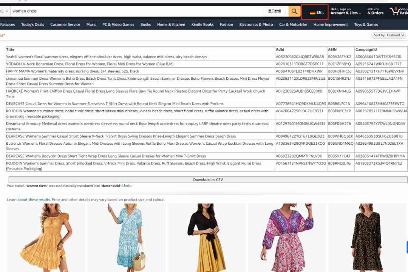Open the Sort by Featured dropdown
The width and height of the screenshot is (408, 272).
pyautogui.click(x=388, y=35)
